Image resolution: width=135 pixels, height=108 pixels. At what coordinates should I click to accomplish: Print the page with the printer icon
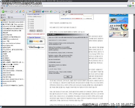(59, 12)
